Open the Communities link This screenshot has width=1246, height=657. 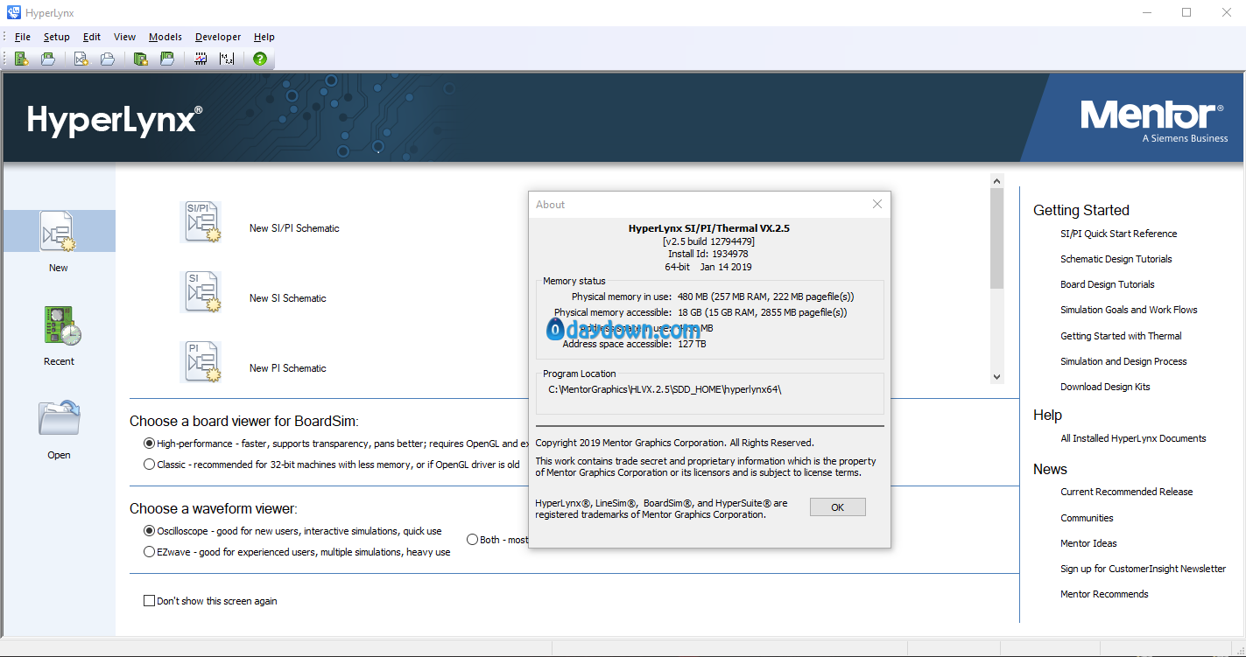tap(1087, 518)
